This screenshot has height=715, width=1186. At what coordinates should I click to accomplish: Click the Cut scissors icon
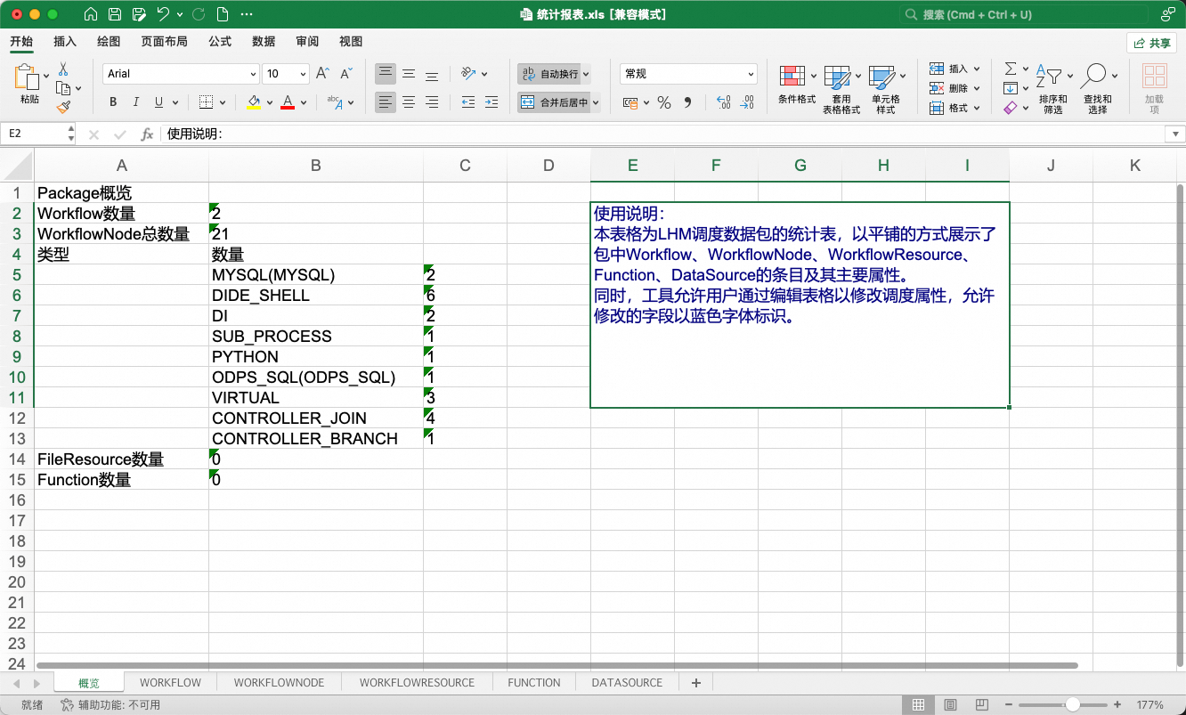(63, 69)
